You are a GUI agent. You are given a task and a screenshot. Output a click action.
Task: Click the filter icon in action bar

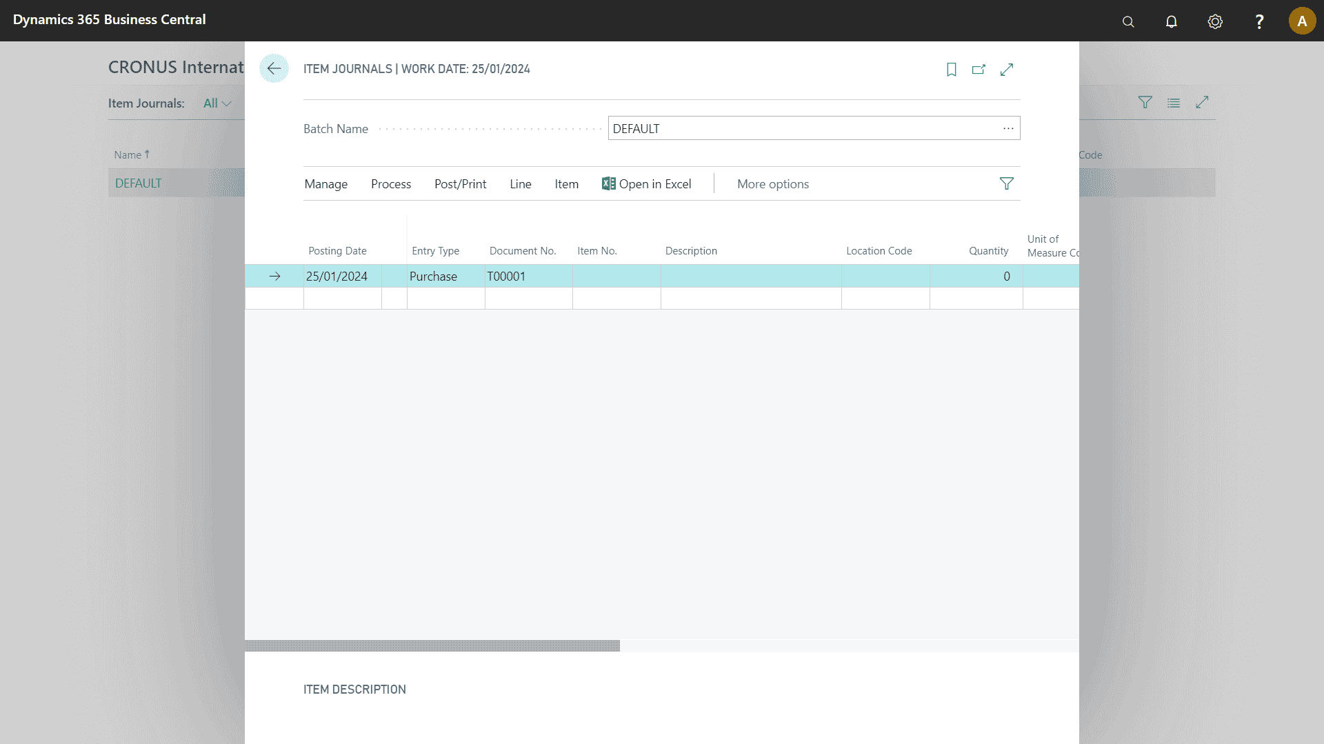[x=1006, y=183]
